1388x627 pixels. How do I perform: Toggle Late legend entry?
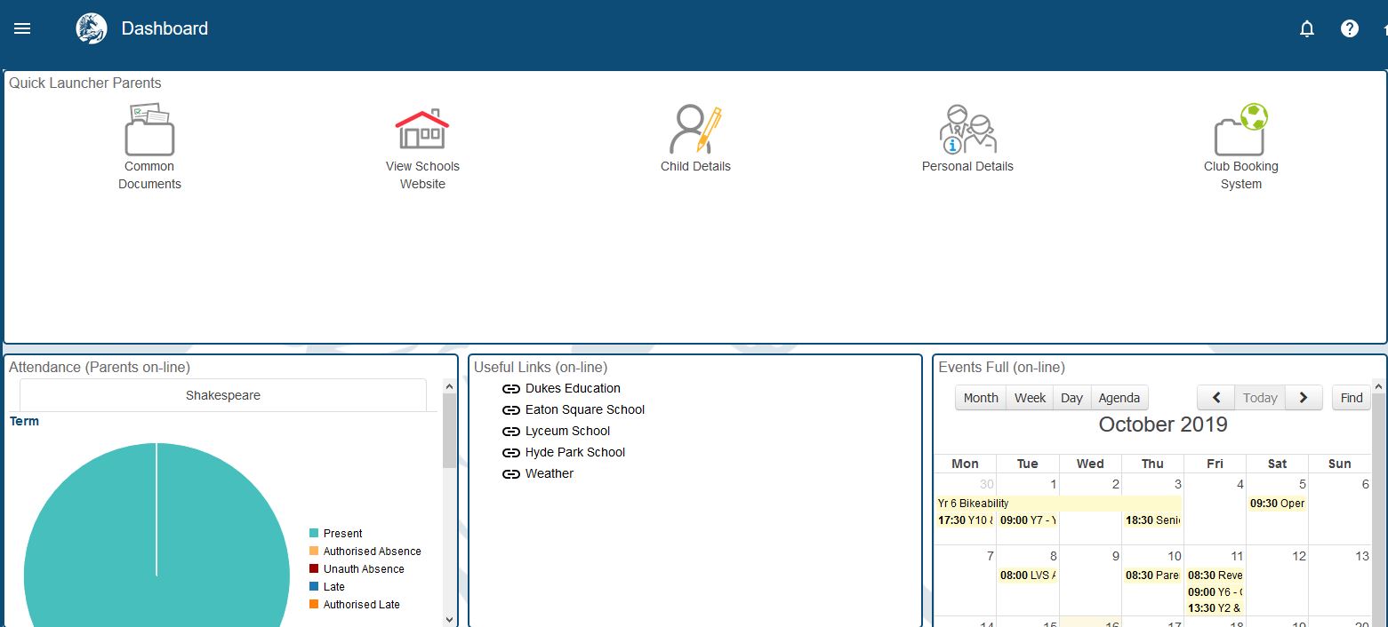click(x=327, y=587)
